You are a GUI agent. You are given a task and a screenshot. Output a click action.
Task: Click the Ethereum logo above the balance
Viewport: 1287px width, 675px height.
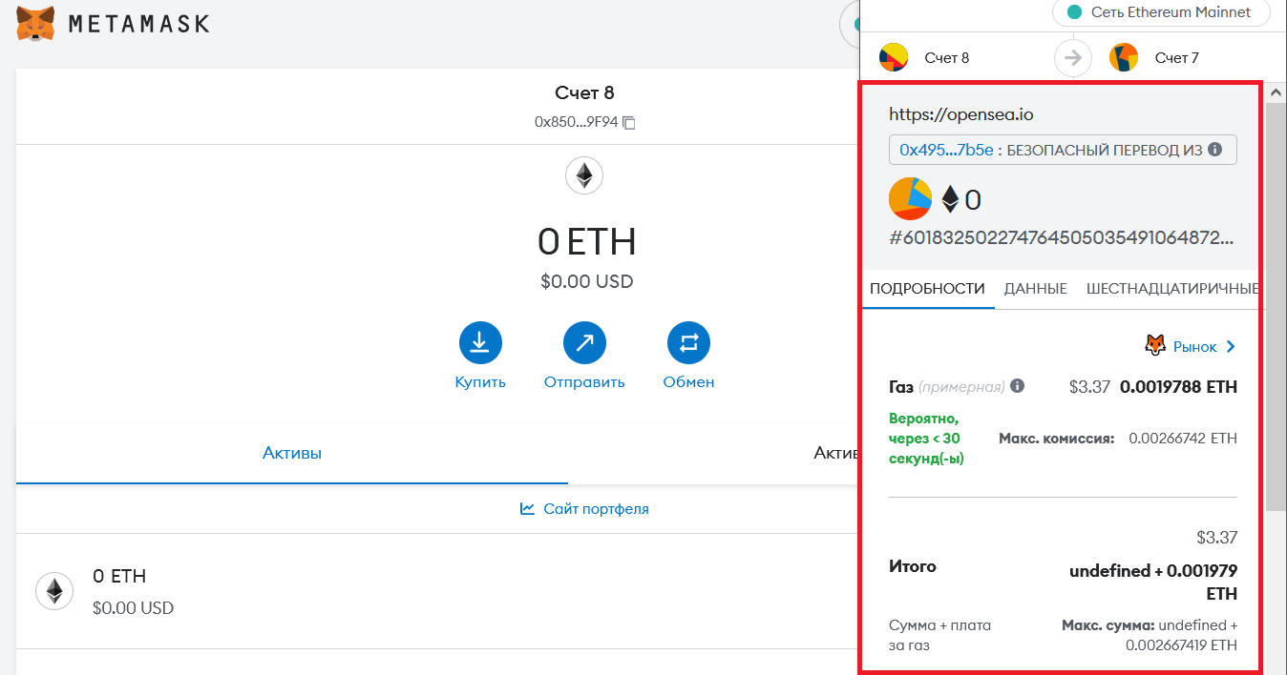tap(584, 175)
